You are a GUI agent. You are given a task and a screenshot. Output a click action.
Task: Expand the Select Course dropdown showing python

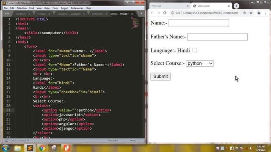tap(200, 63)
